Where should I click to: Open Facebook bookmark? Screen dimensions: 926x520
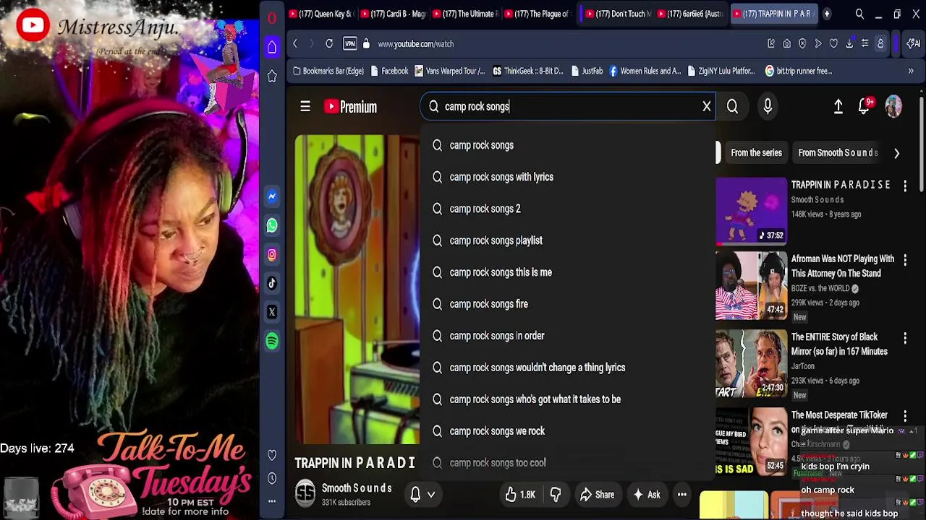389,71
